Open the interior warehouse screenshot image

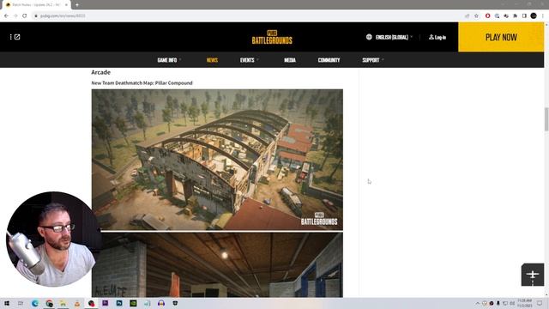(217, 264)
